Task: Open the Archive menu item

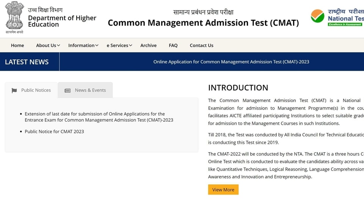Action: 148,45
